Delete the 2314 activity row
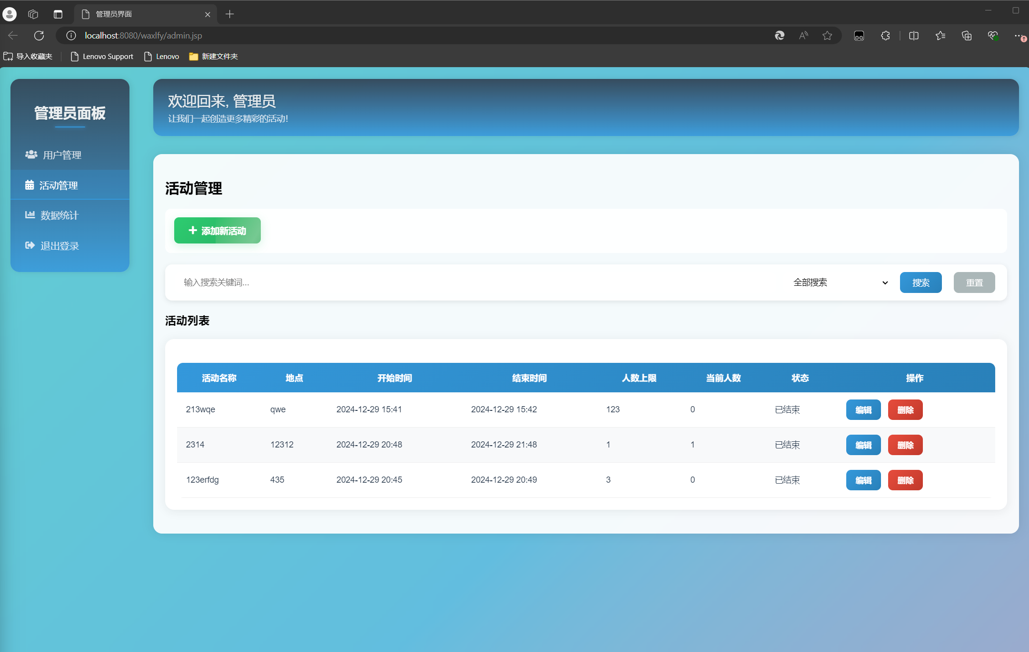 pyautogui.click(x=905, y=445)
